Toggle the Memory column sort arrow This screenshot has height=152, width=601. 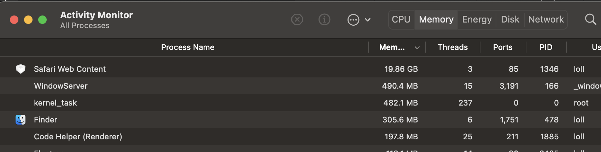pyautogui.click(x=417, y=47)
